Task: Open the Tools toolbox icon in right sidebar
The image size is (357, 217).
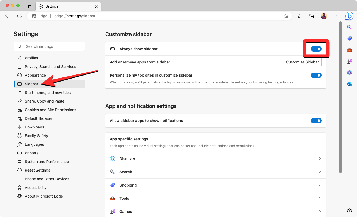Action: pyautogui.click(x=349, y=50)
